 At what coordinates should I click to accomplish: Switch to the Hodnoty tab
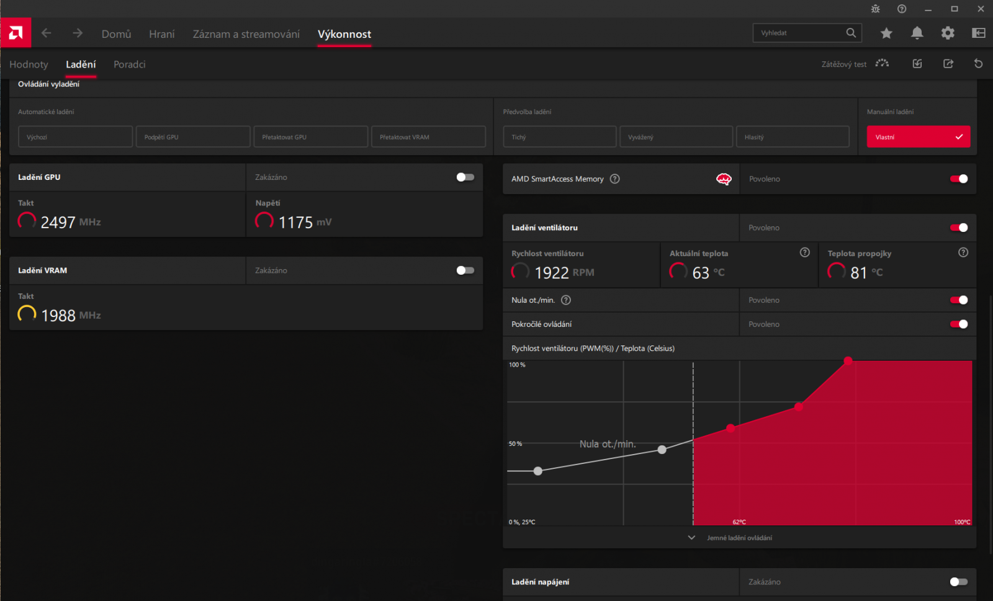[x=29, y=65]
